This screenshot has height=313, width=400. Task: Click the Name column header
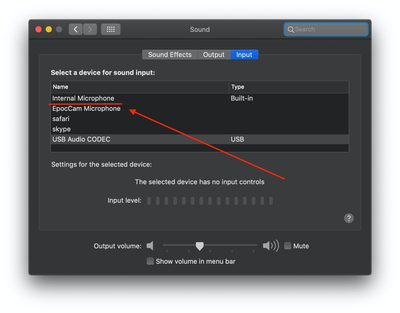click(140, 87)
